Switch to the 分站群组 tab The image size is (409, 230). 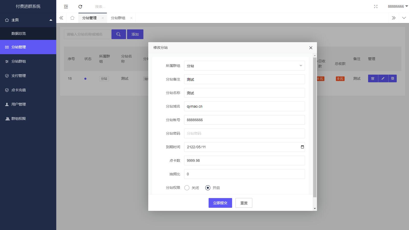pos(118,18)
